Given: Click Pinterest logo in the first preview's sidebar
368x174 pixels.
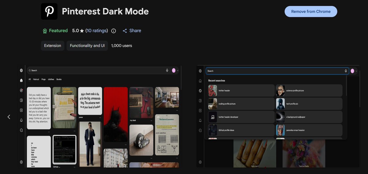Looking at the screenshot, I should pyautogui.click(x=21, y=70).
